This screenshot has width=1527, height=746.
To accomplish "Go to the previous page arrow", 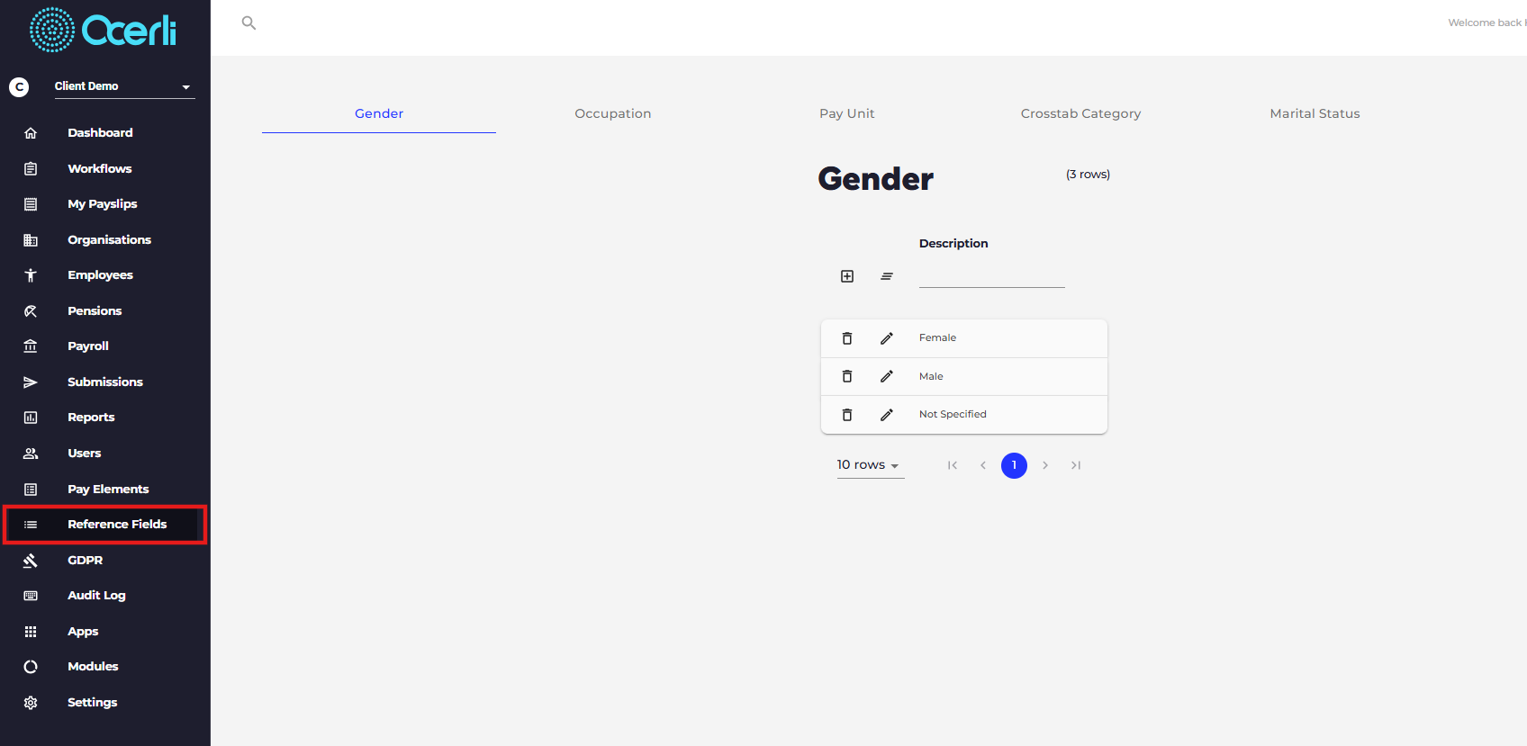I will click(983, 465).
